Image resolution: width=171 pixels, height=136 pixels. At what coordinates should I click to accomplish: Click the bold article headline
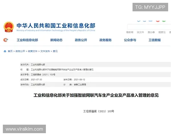tap(96, 95)
